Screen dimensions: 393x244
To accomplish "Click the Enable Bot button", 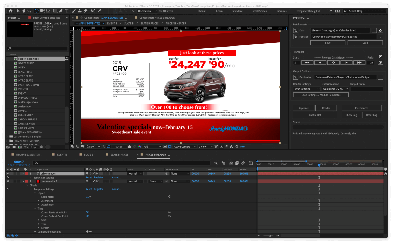I will pyautogui.click(x=315, y=115).
